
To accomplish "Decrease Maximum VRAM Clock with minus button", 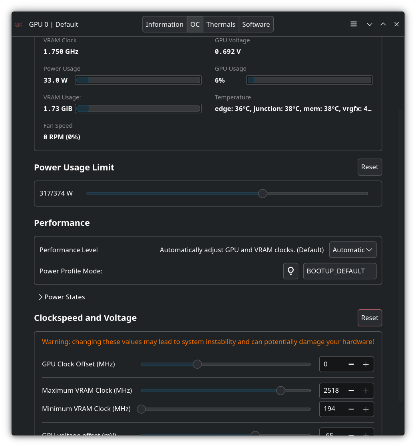I will [351, 390].
